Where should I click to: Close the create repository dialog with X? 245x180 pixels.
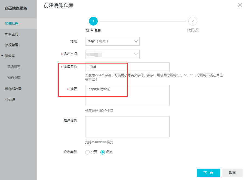click(240, 5)
